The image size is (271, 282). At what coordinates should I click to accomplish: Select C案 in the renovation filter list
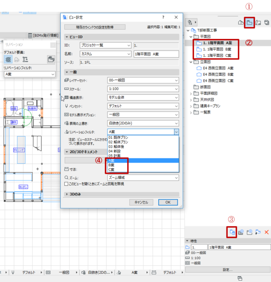(143, 170)
